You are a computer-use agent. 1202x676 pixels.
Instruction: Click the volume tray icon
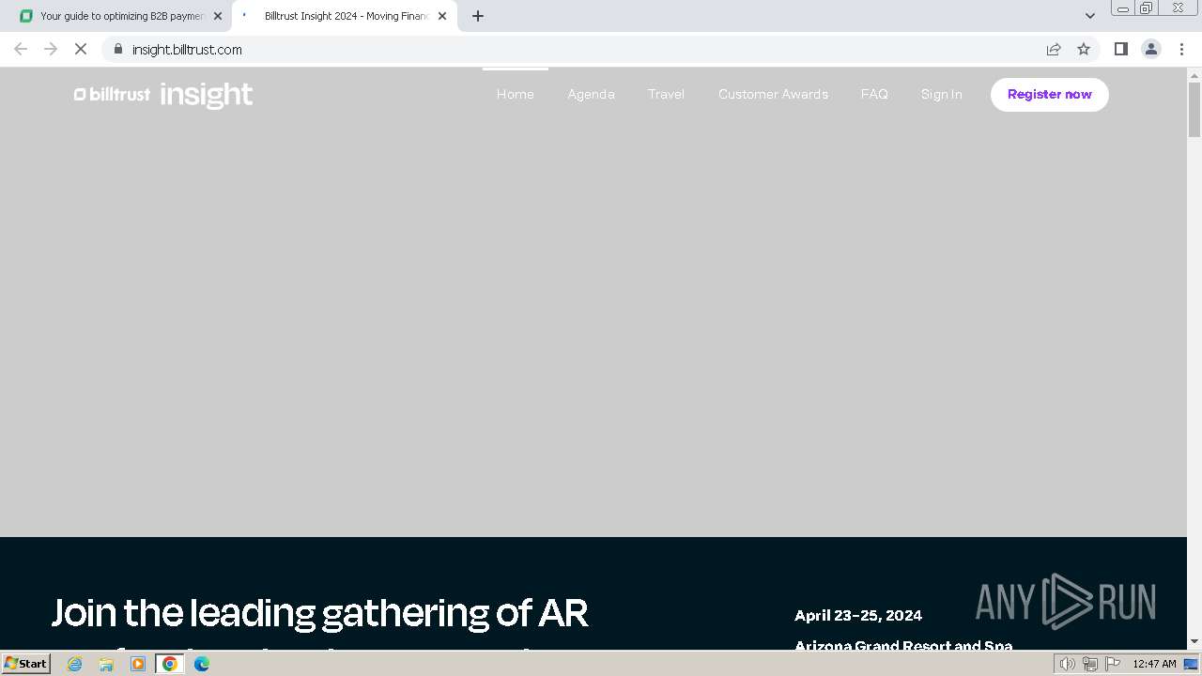[1067, 664]
